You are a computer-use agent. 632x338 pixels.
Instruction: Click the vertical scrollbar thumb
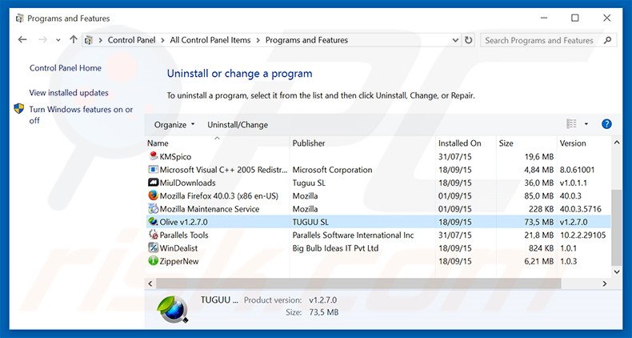click(x=616, y=228)
